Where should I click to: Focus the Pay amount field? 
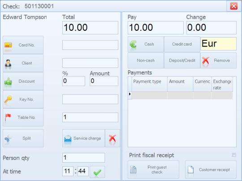(156, 28)
